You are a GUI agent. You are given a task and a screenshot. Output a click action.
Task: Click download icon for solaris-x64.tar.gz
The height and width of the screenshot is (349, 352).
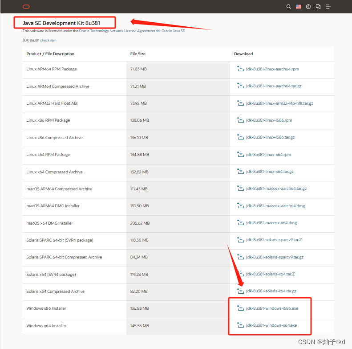click(x=240, y=291)
